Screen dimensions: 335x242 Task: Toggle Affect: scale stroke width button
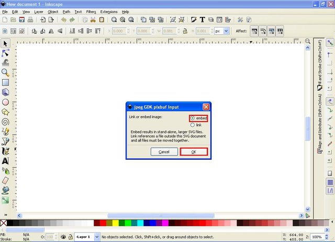[254, 31]
